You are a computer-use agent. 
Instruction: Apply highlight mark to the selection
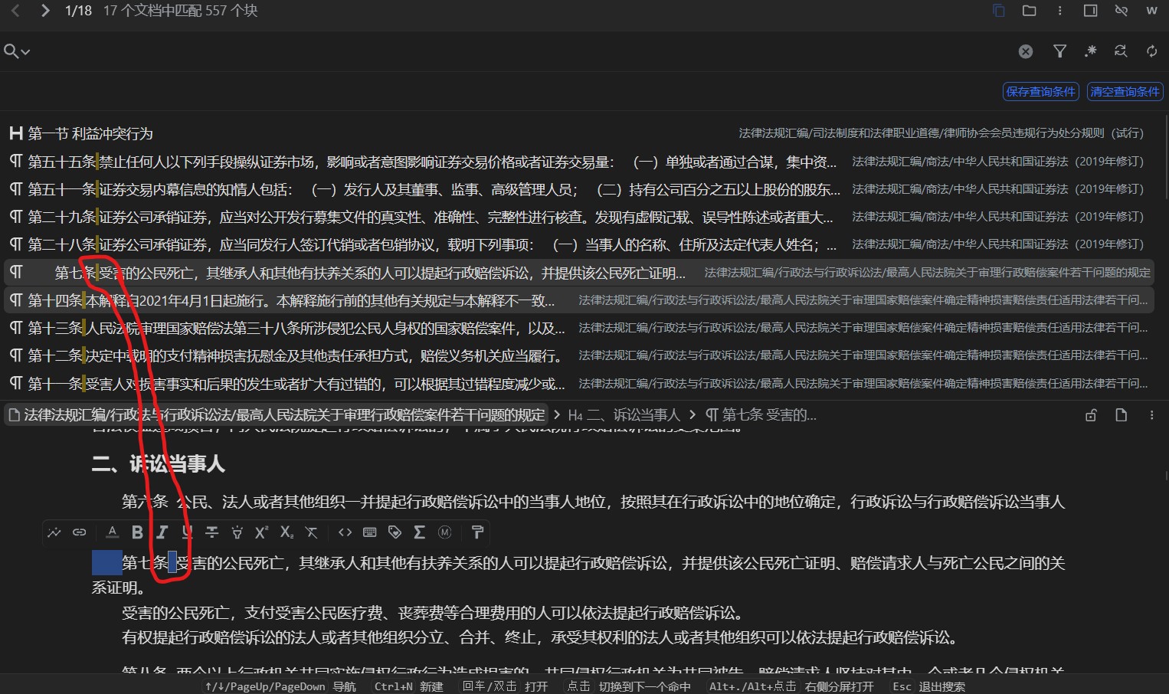pos(237,532)
